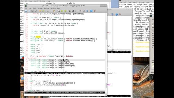Open the Window menu in GVim

coord(53,8)
